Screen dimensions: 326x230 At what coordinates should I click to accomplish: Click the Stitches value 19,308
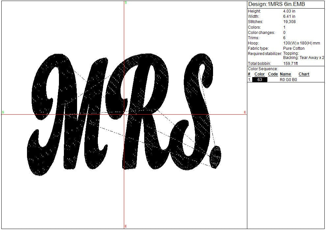pyautogui.click(x=289, y=22)
